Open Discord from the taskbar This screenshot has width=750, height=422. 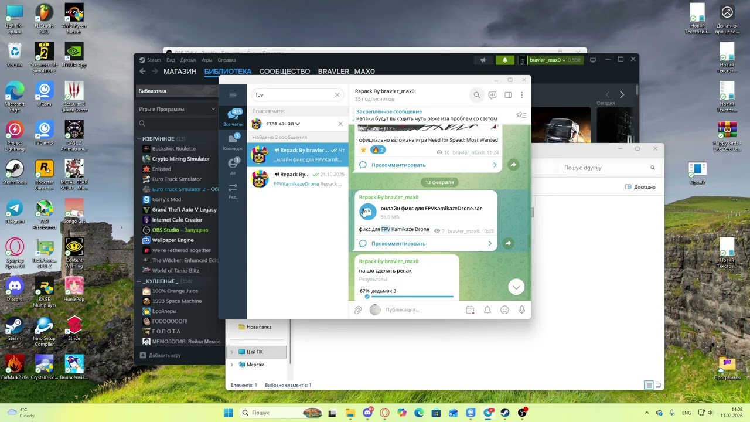pyautogui.click(x=367, y=413)
